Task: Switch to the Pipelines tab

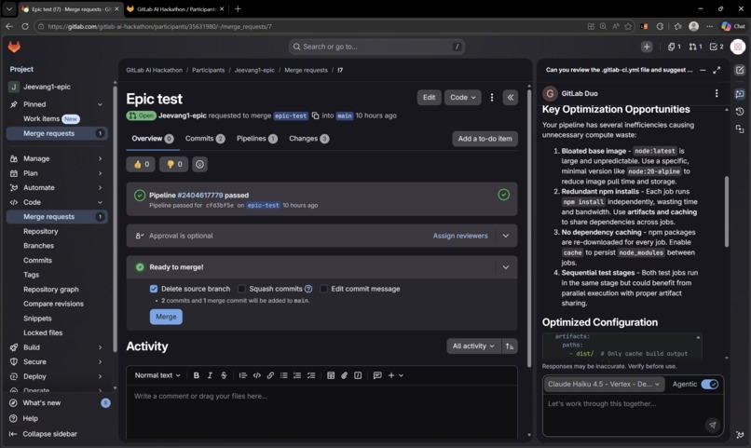Action: (257, 139)
